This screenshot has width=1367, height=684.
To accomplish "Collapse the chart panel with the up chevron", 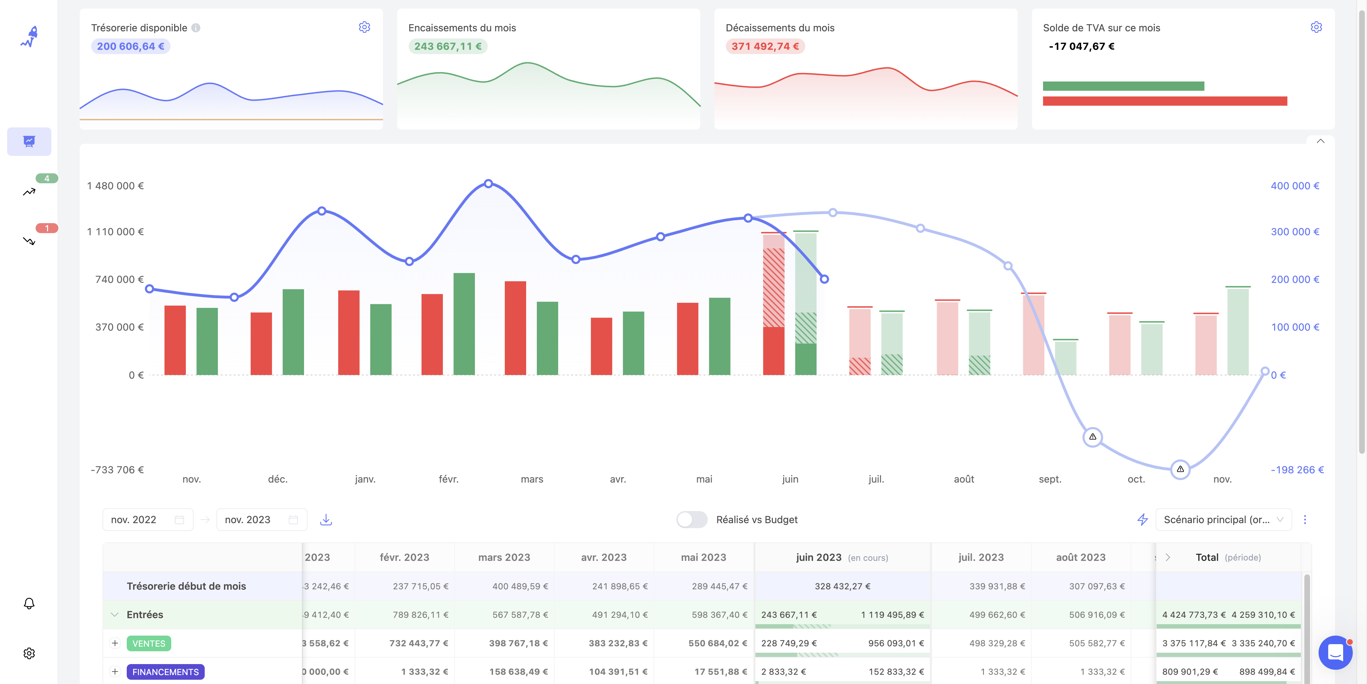I will click(x=1320, y=141).
